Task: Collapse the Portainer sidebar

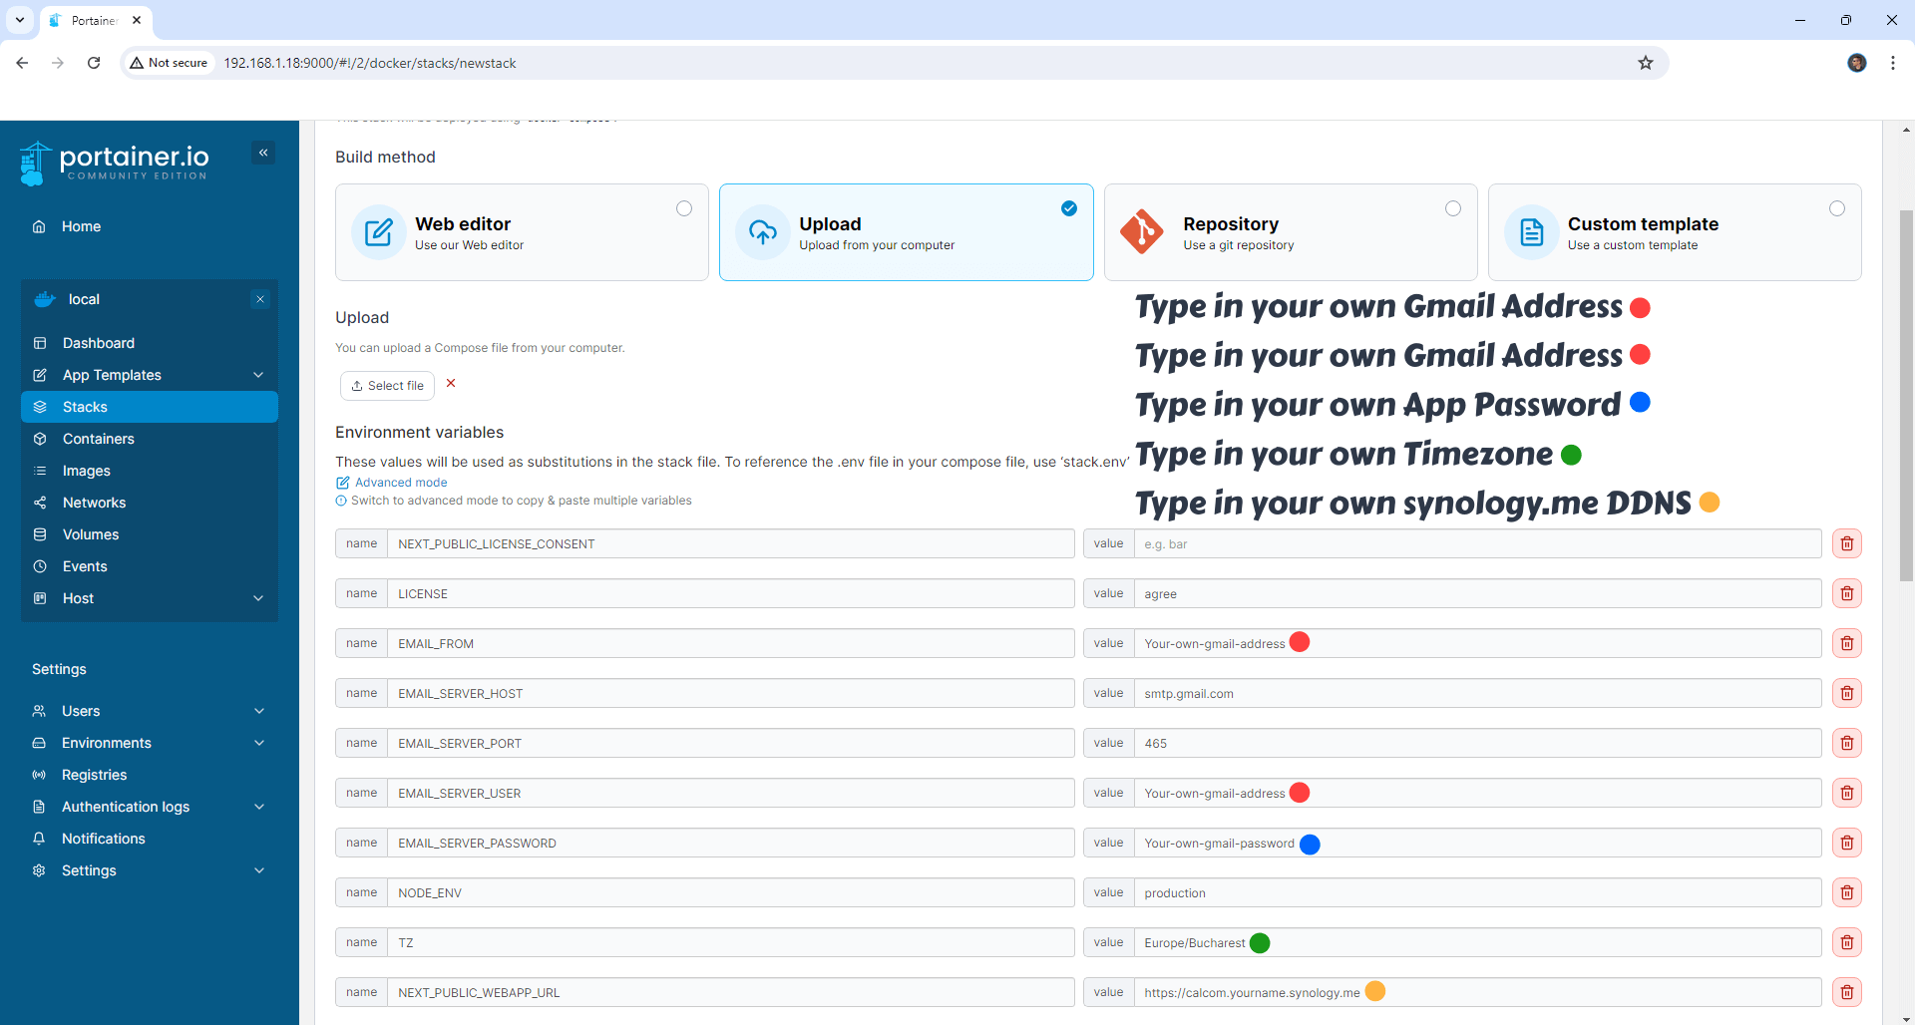Action: pyautogui.click(x=263, y=153)
